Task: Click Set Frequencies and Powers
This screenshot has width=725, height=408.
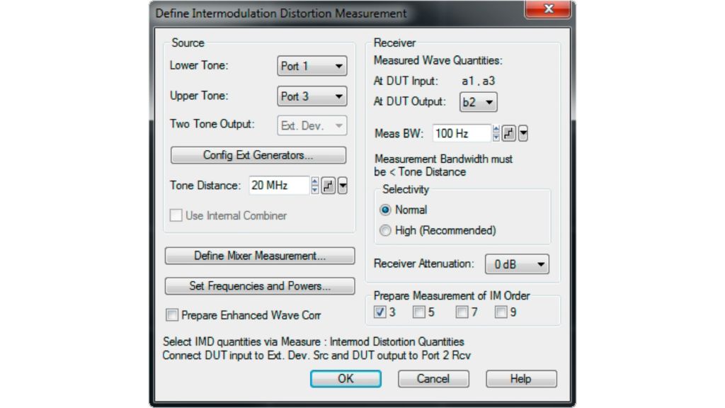Action: [x=259, y=286]
